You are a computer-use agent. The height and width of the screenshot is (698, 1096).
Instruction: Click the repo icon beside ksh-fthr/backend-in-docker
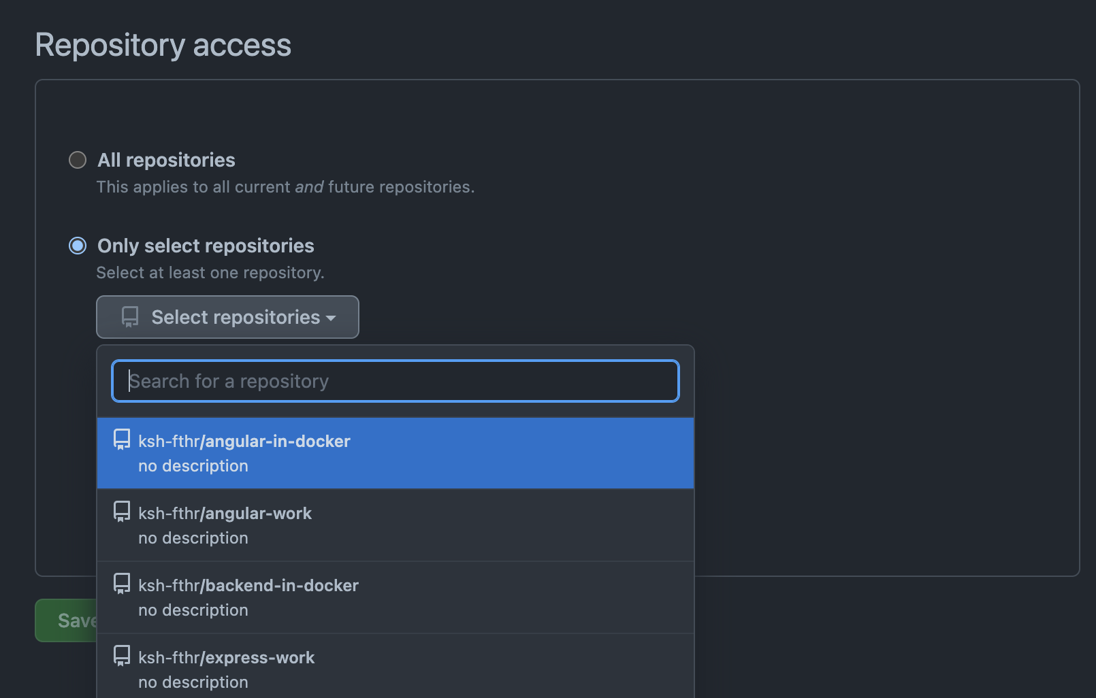pyautogui.click(x=122, y=584)
